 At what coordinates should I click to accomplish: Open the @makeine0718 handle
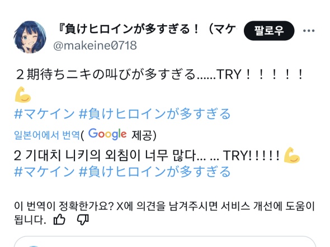click(95, 45)
